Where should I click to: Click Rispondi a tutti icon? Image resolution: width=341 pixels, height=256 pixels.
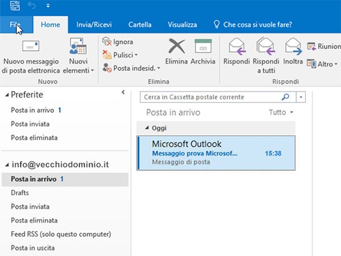pyautogui.click(x=266, y=56)
